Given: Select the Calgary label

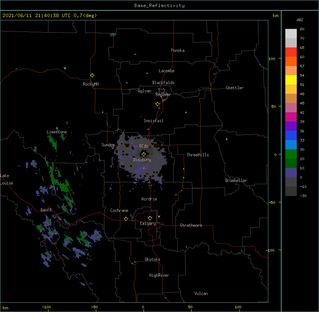Looking at the screenshot, I should click(x=148, y=223).
